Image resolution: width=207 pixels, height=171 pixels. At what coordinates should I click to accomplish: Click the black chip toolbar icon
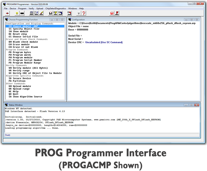(22, 13)
